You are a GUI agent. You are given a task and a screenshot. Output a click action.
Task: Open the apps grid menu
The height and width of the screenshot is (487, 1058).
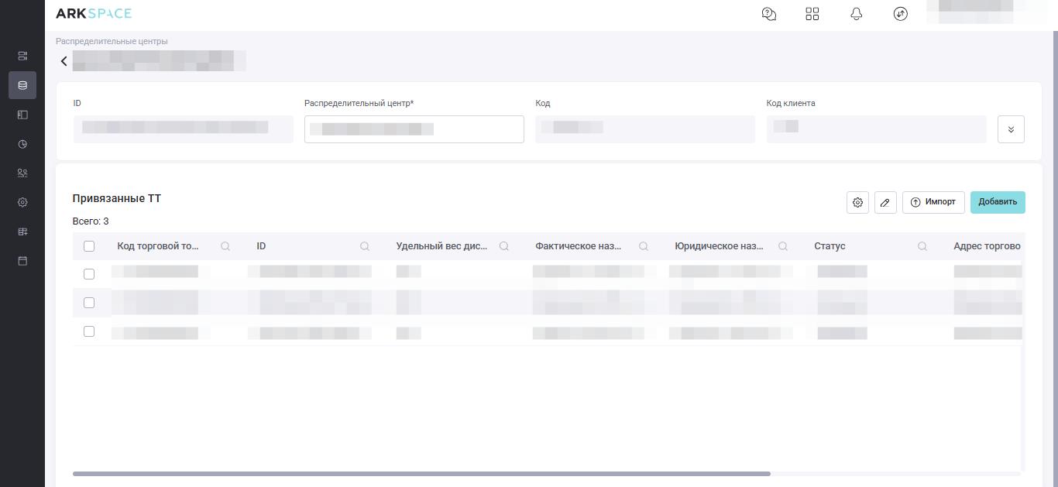pos(812,14)
